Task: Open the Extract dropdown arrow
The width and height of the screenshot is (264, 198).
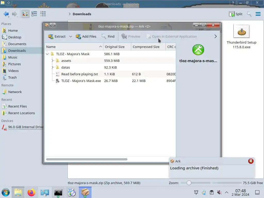Action: [x=71, y=36]
